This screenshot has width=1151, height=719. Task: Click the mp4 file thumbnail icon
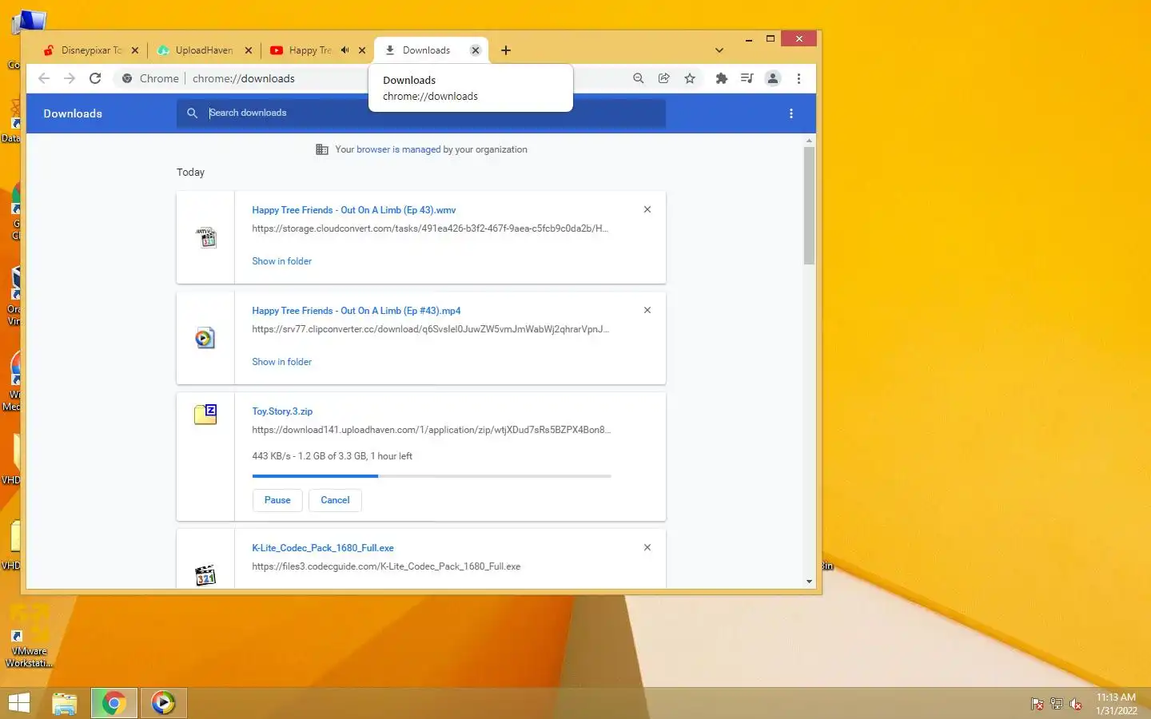click(x=205, y=338)
